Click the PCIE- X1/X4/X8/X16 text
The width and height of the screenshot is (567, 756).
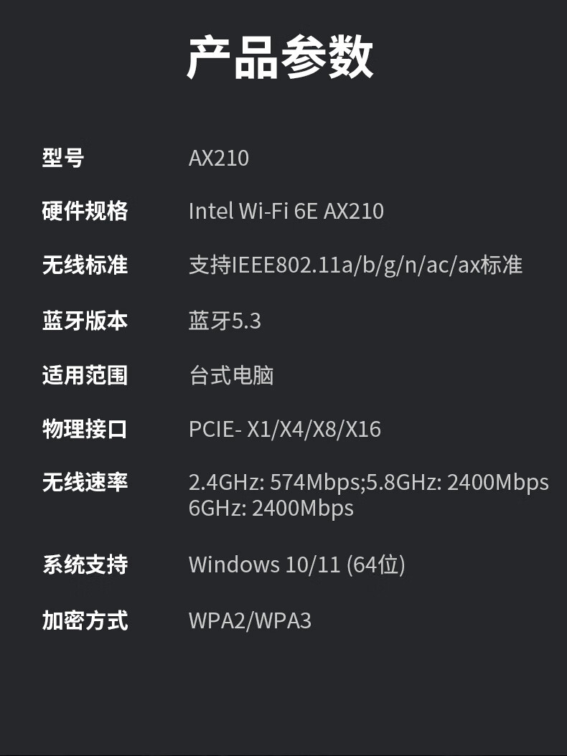coord(285,429)
